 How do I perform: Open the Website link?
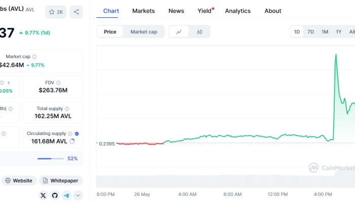point(19,181)
